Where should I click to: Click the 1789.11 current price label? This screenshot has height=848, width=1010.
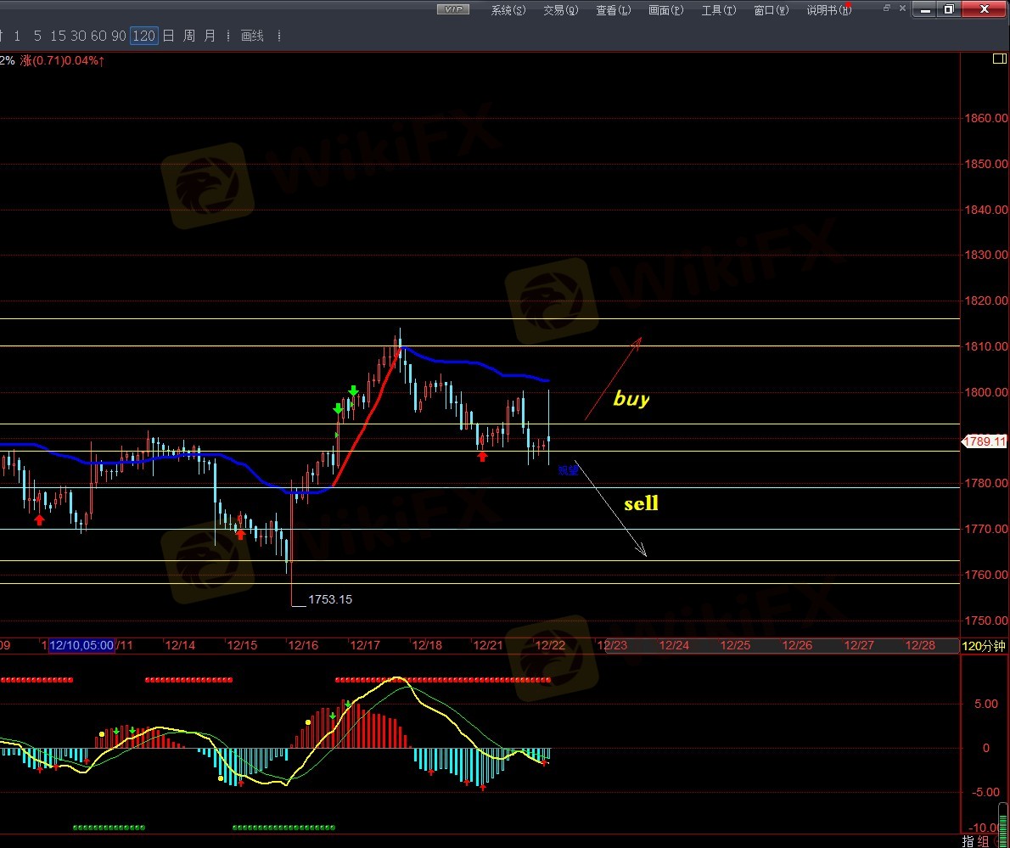coord(985,441)
